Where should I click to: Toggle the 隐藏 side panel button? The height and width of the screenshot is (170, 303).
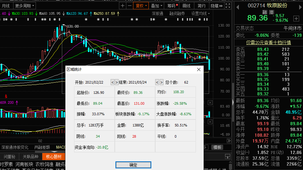tap(216, 6)
